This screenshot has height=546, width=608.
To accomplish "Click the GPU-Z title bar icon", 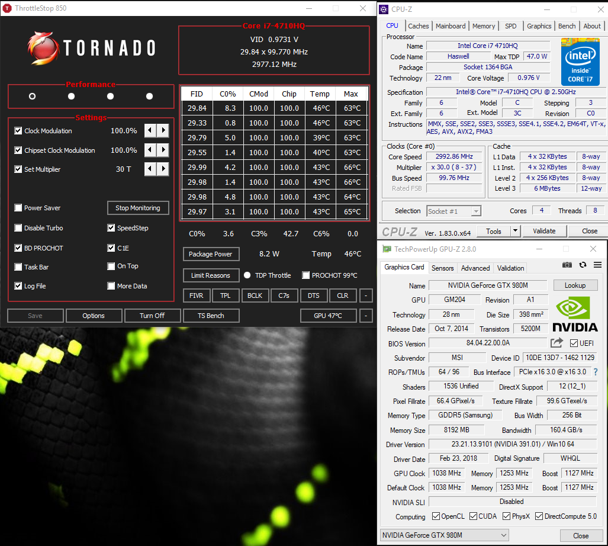I will (x=387, y=249).
